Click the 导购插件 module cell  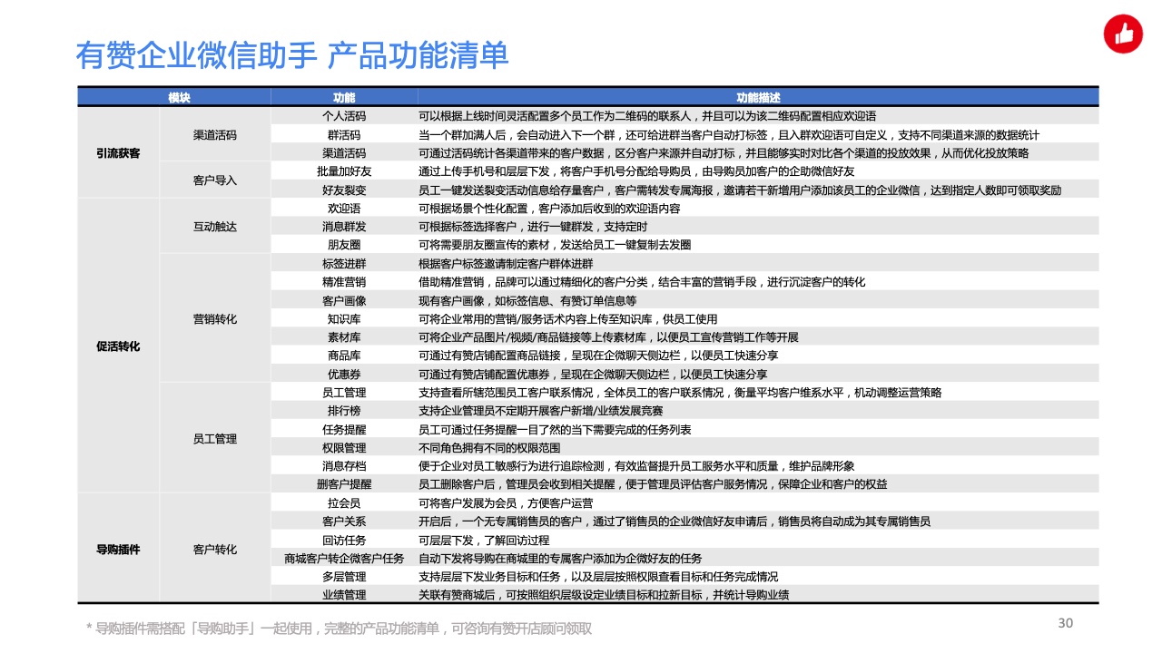coord(119,550)
